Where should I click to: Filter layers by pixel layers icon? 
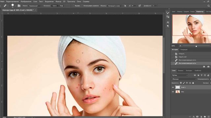tap(195, 75)
